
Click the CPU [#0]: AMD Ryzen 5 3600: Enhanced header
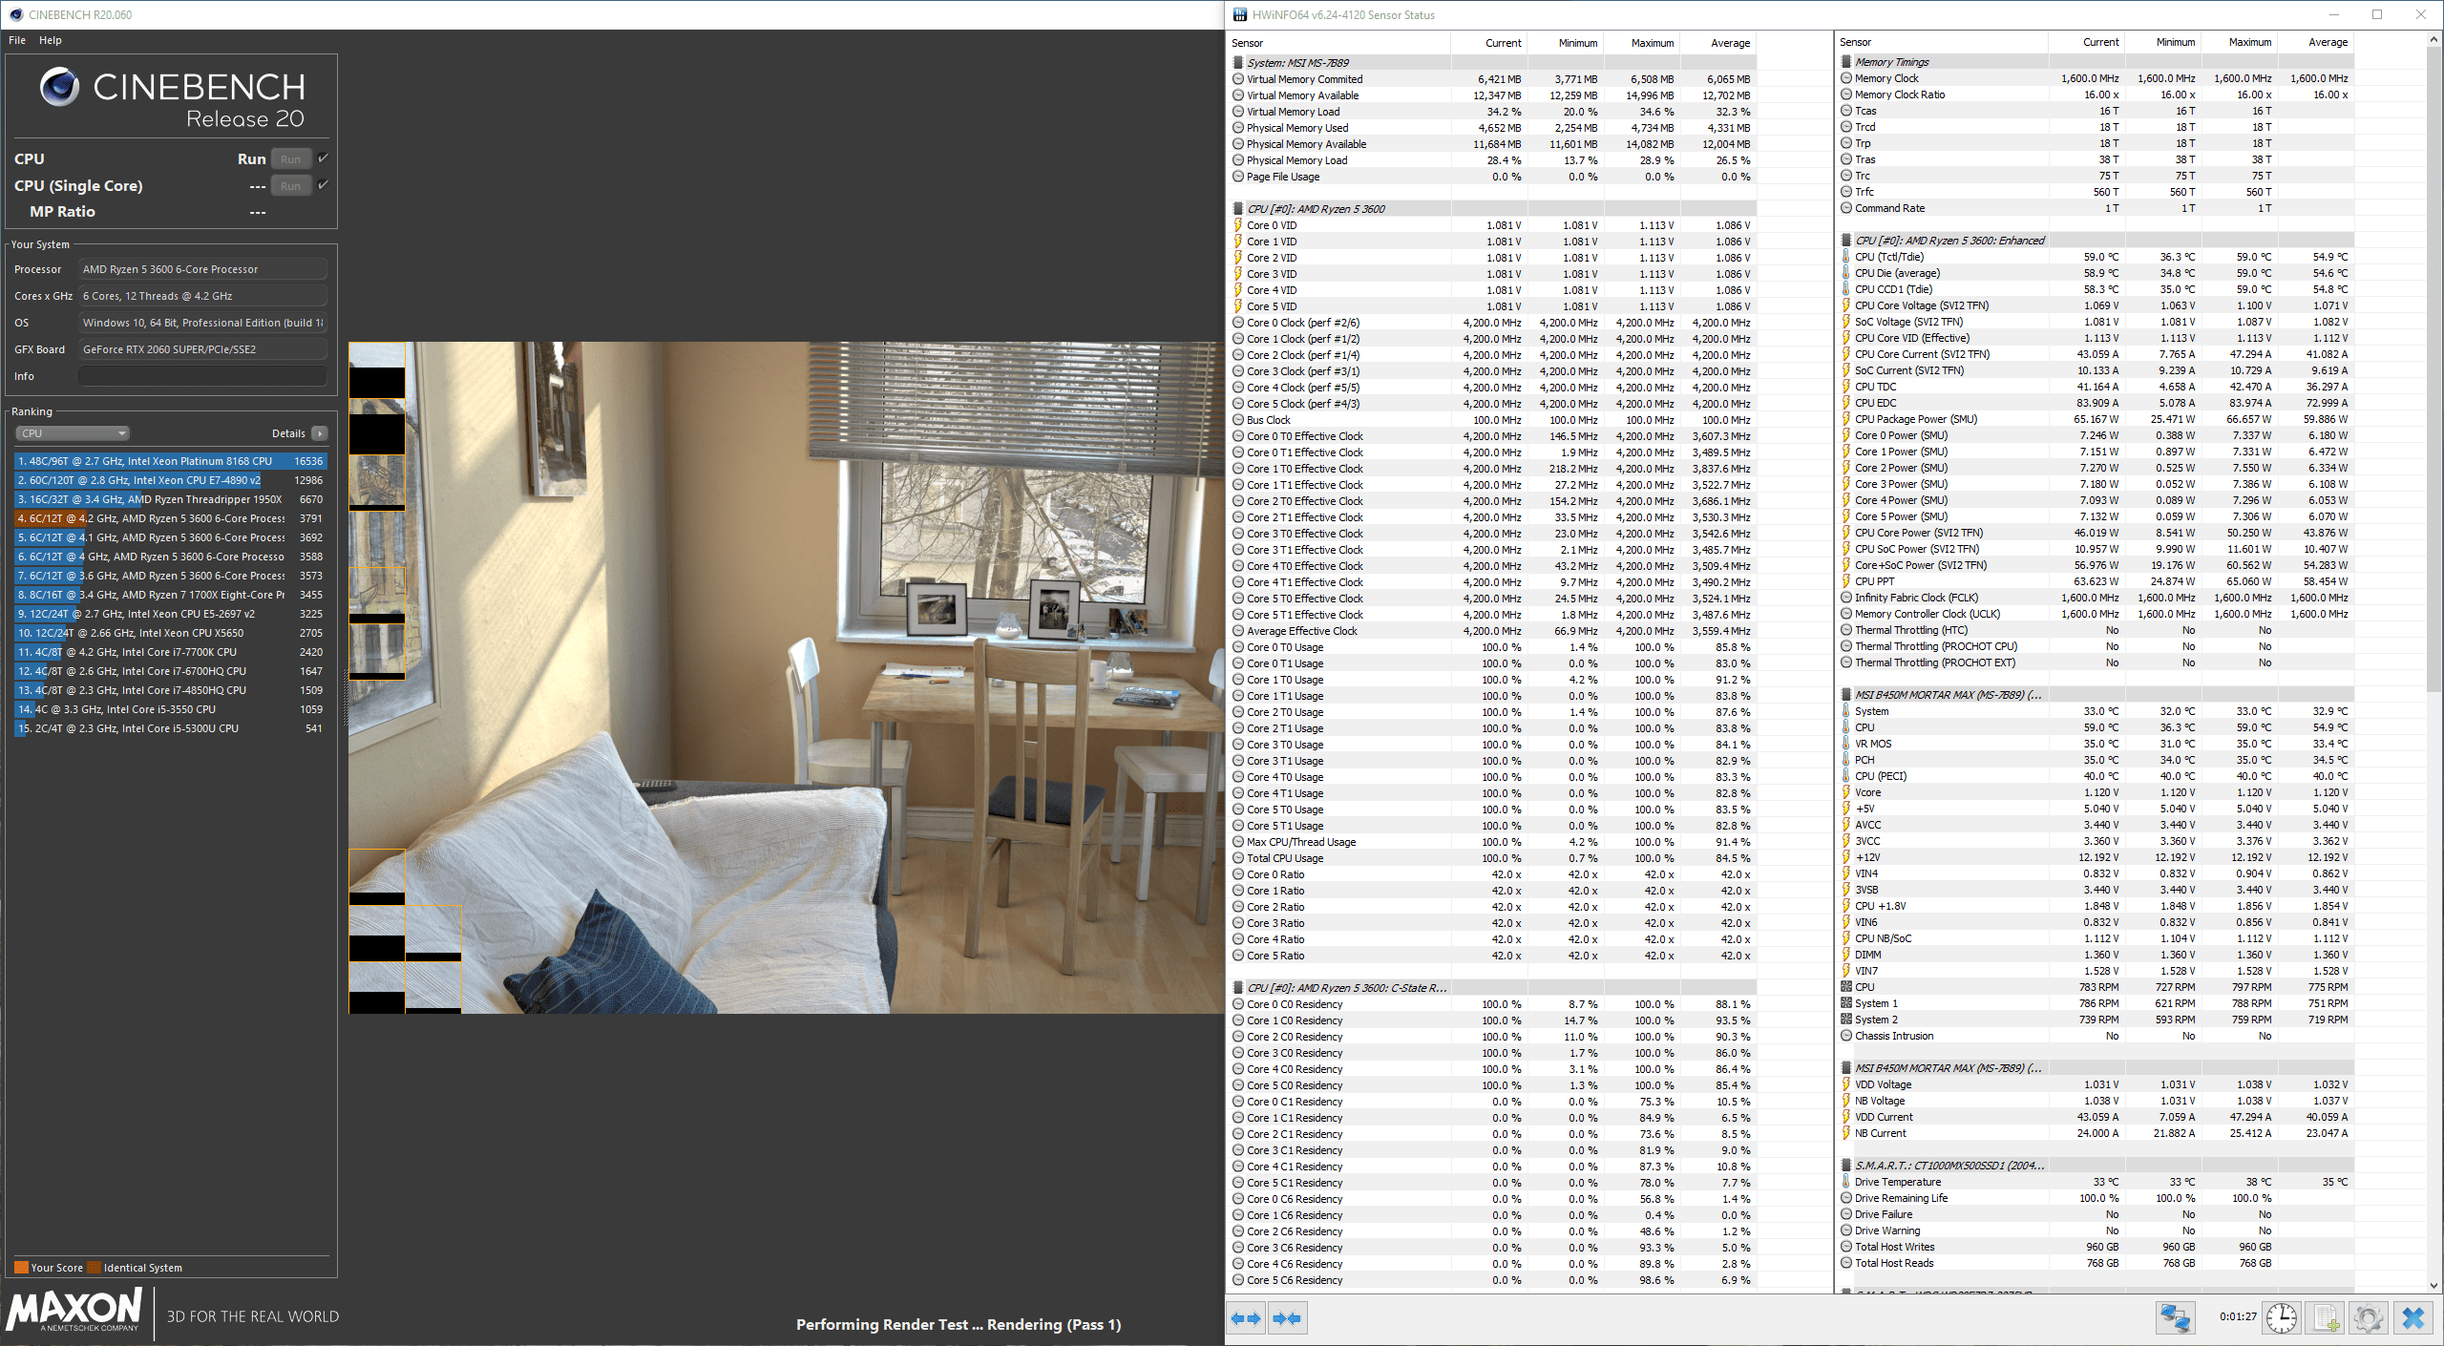(1949, 241)
